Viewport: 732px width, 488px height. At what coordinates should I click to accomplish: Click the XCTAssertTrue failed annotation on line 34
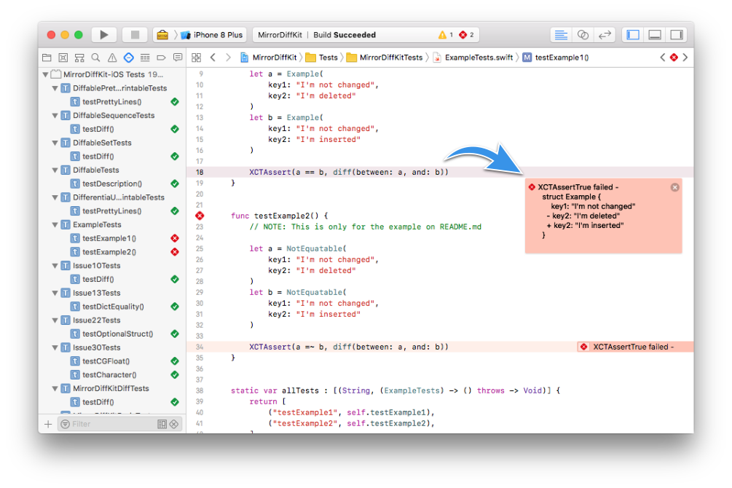pyautogui.click(x=635, y=347)
